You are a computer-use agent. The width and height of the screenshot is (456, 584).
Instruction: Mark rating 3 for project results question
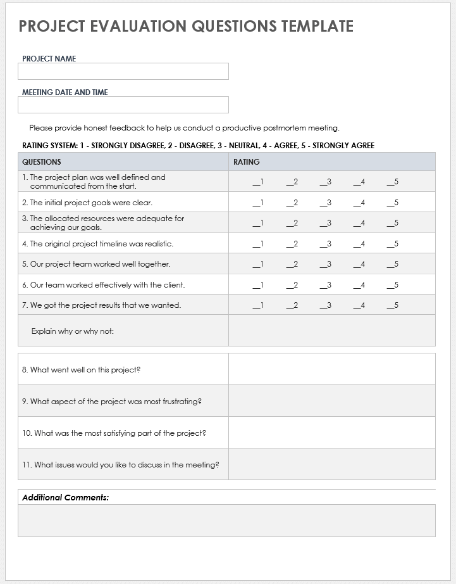[325, 305]
